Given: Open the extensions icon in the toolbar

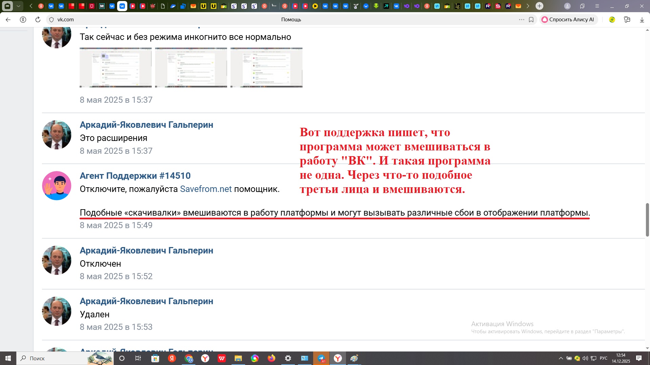Looking at the screenshot, I should 627,20.
